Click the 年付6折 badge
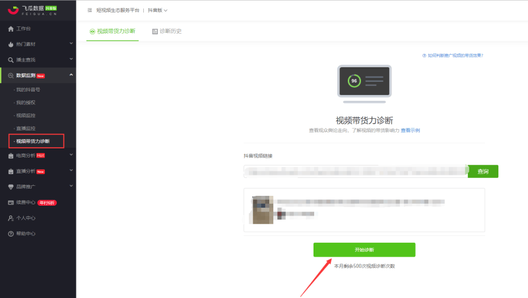This screenshot has width=528, height=298. [x=47, y=203]
